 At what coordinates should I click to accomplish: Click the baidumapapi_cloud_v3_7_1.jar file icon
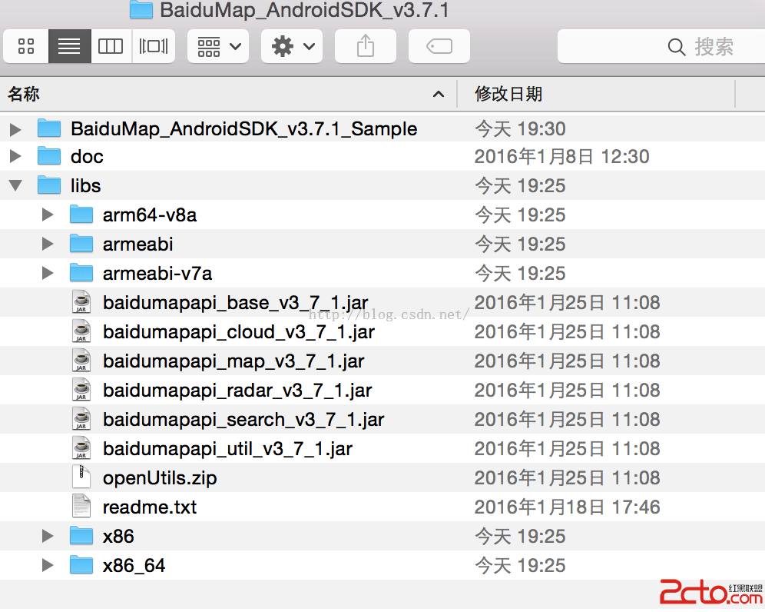click(81, 331)
